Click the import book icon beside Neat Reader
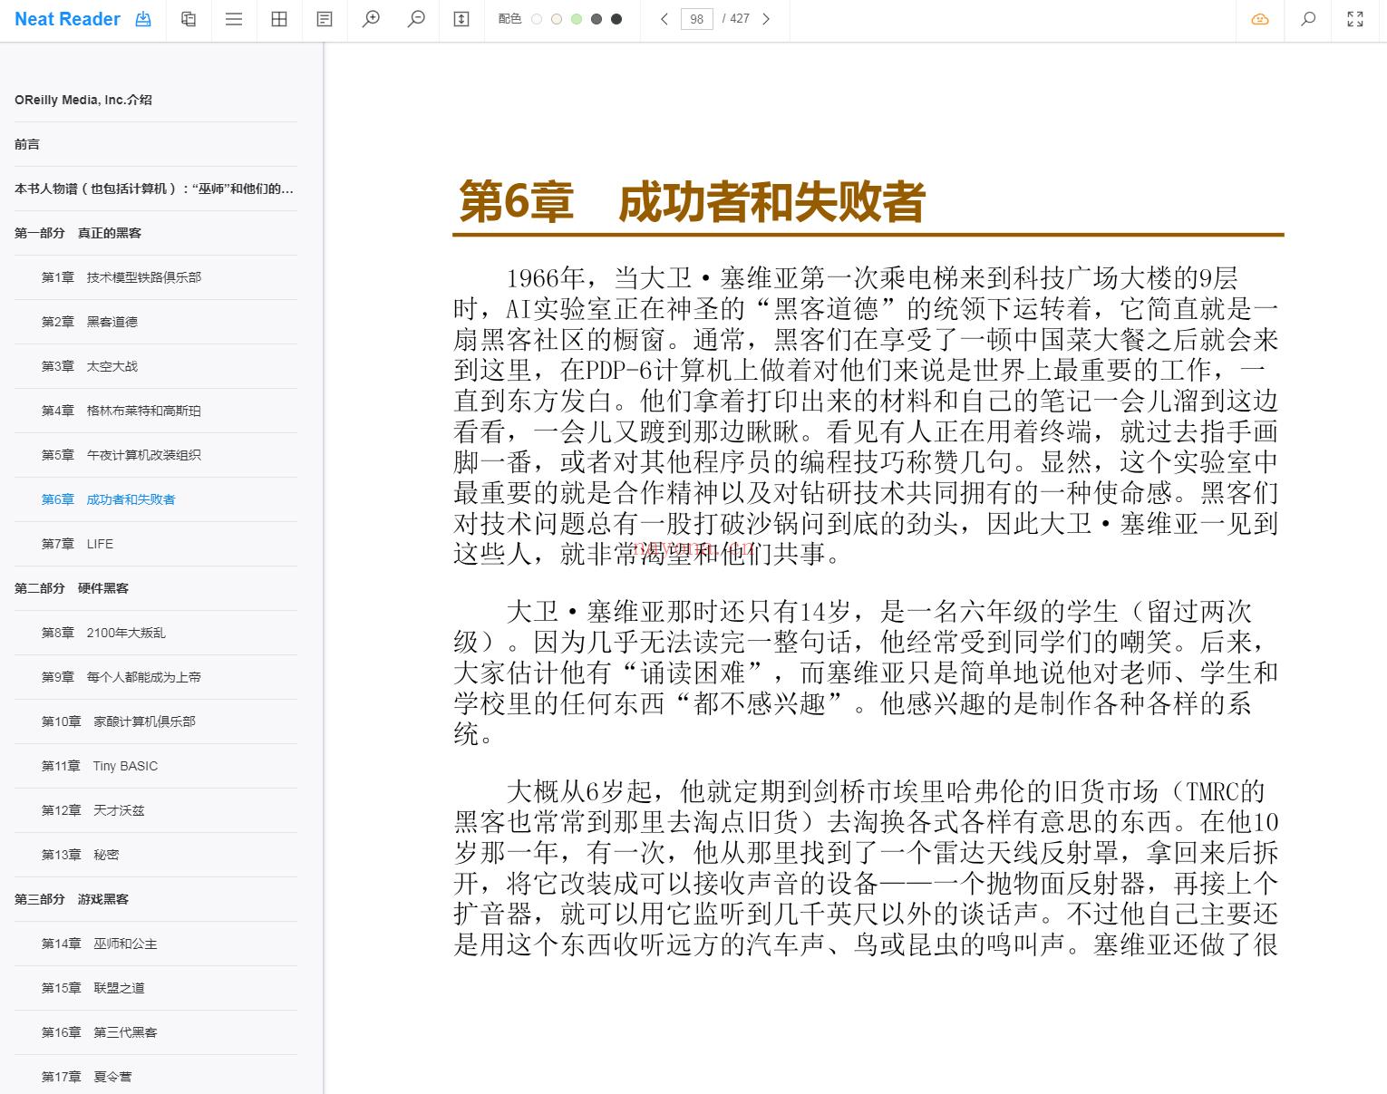This screenshot has height=1094, width=1387. coord(143,19)
